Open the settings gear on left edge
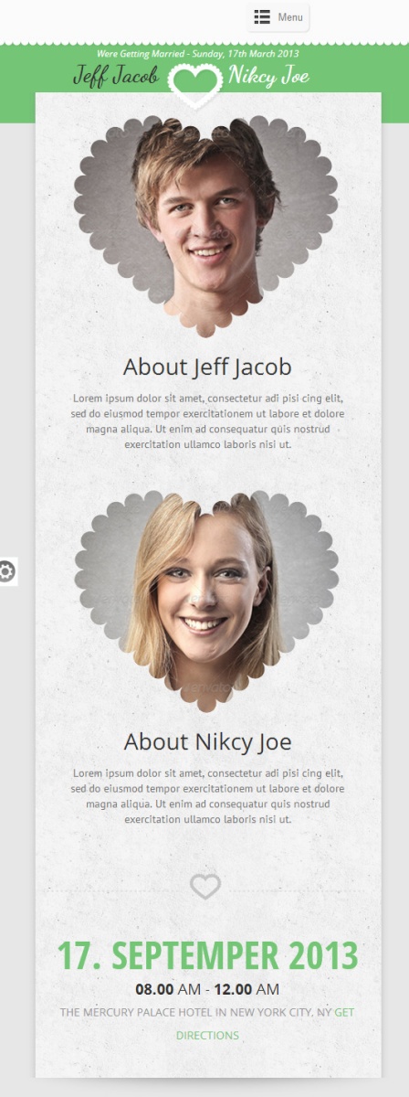This screenshot has width=409, height=1097. point(7,571)
